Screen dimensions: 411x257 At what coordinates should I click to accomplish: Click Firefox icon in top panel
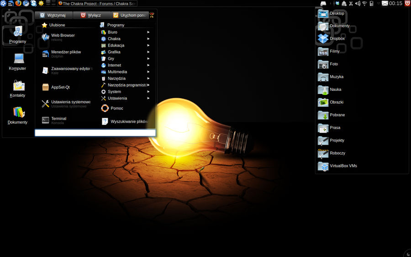tap(18, 3)
